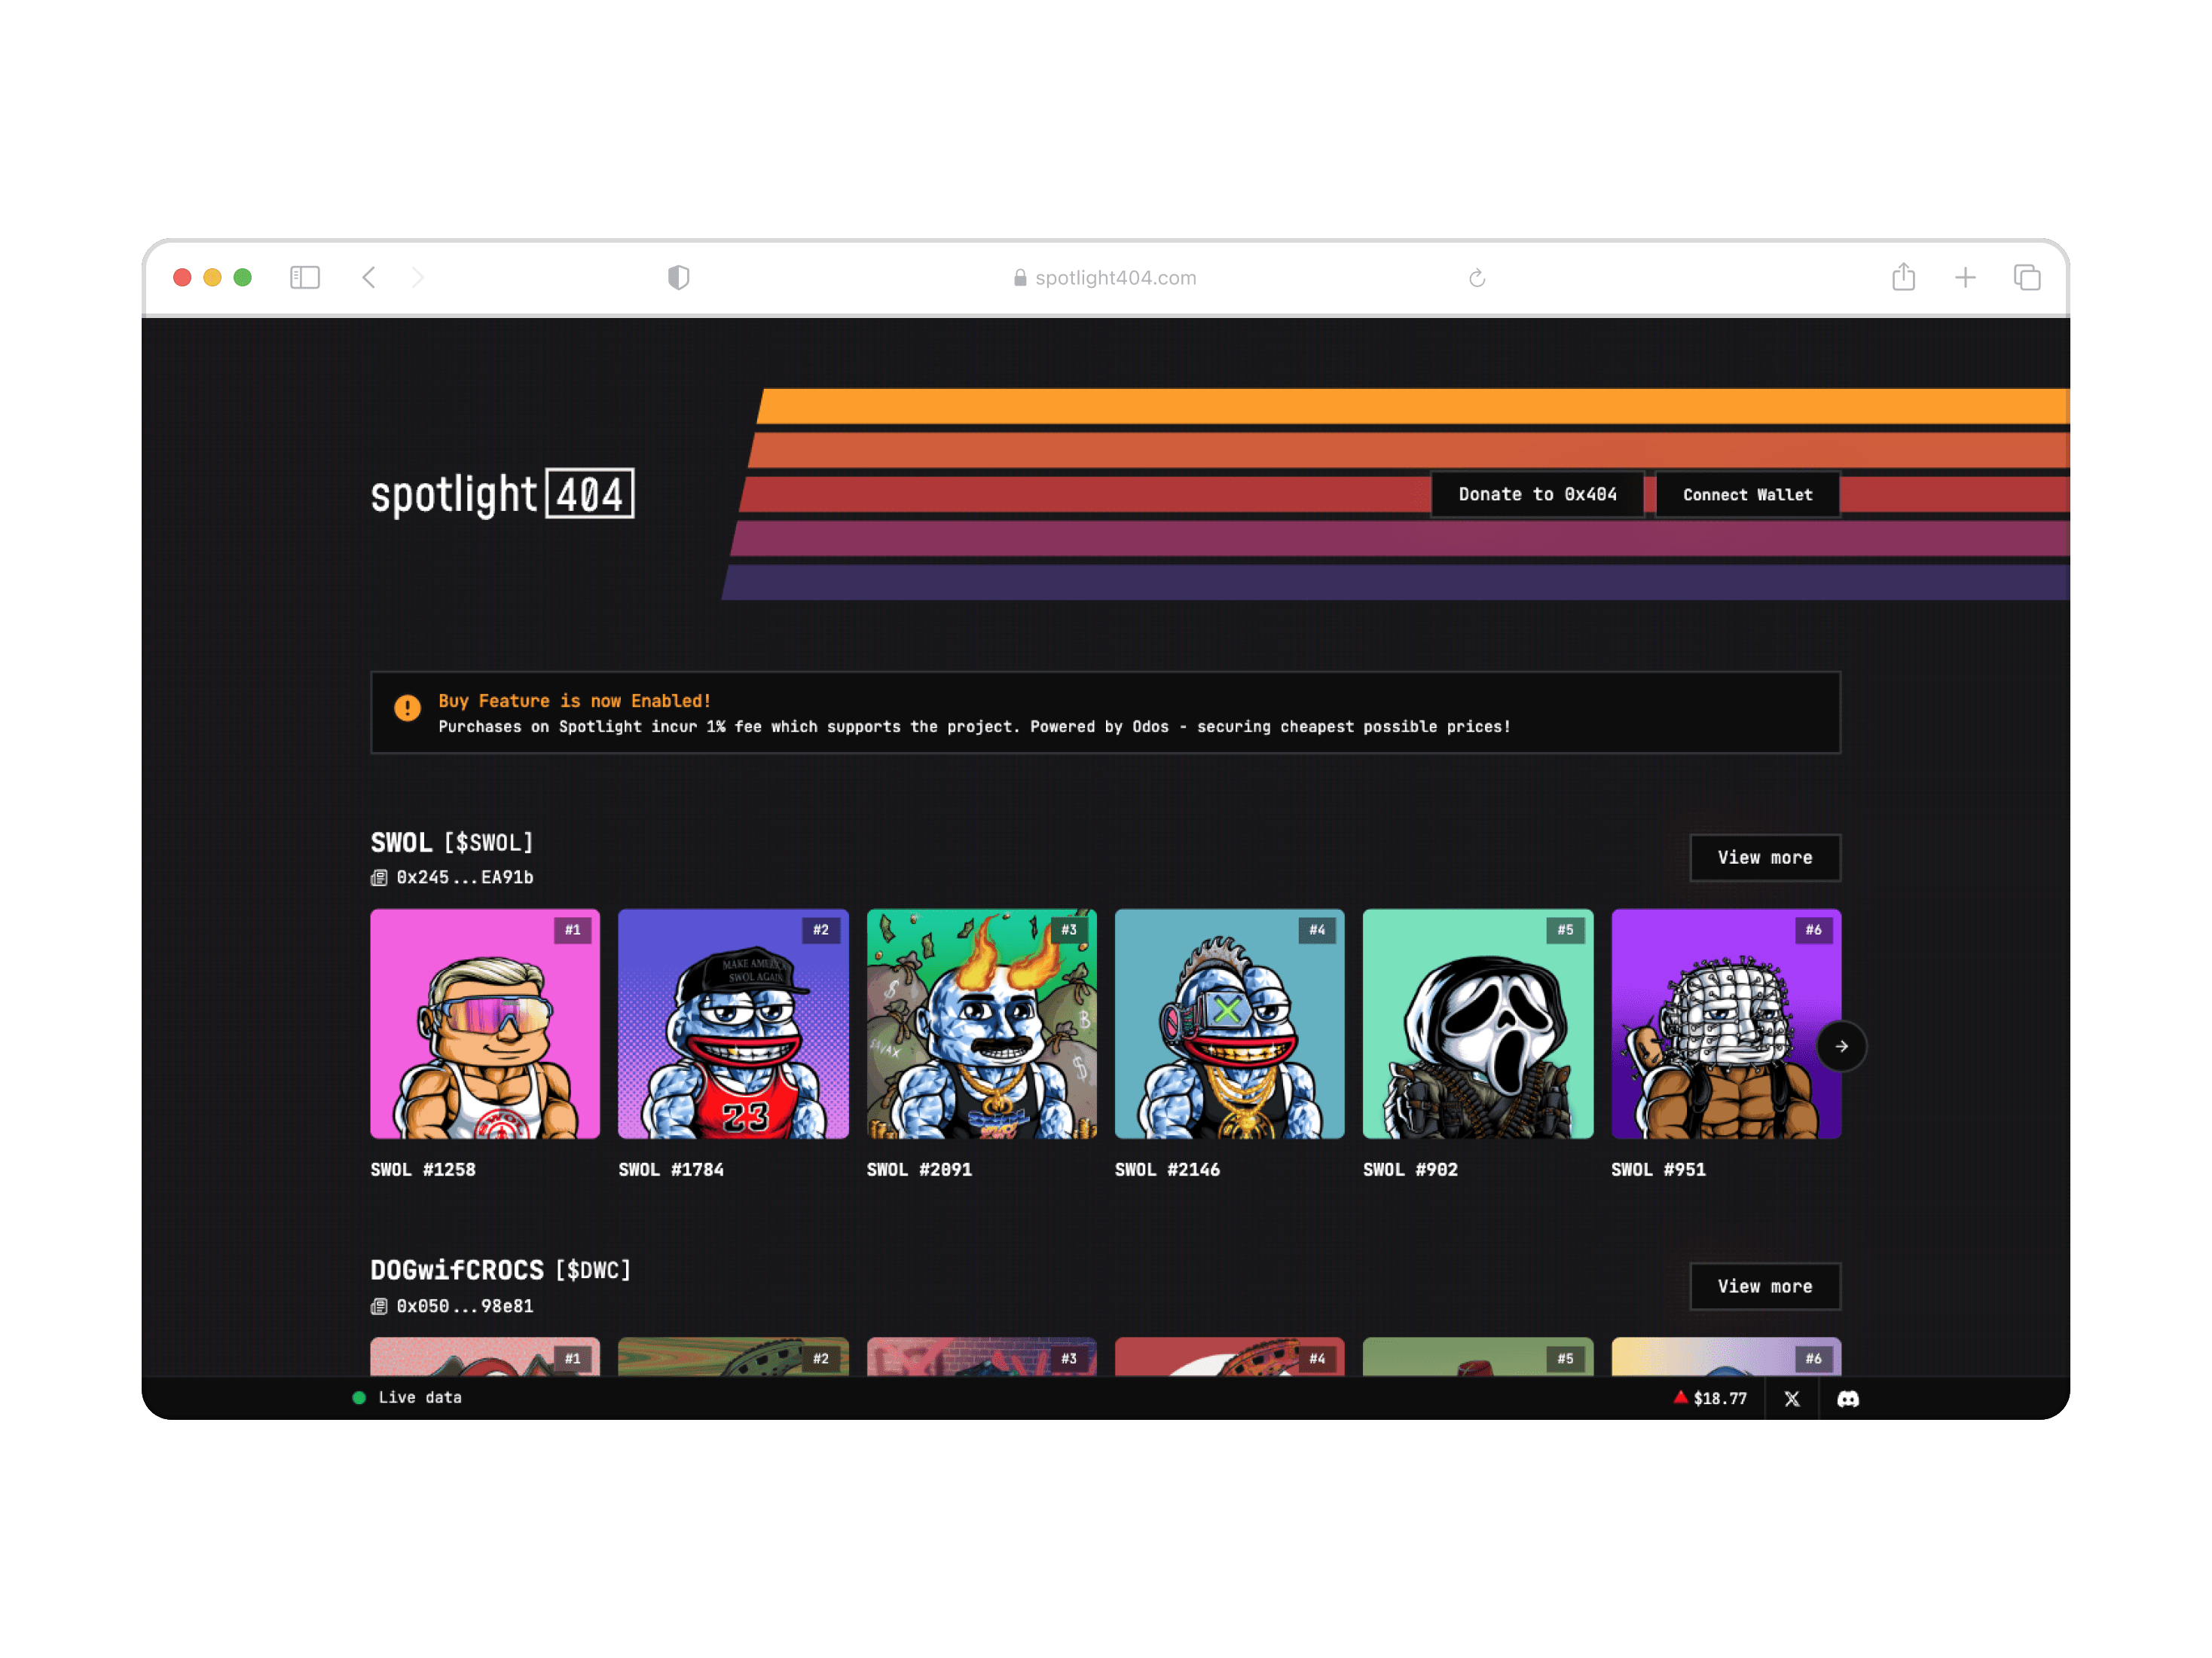Image resolution: width=2212 pixels, height=1658 pixels.
Task: Open a new tab with plus icon
Action: coord(1964,277)
